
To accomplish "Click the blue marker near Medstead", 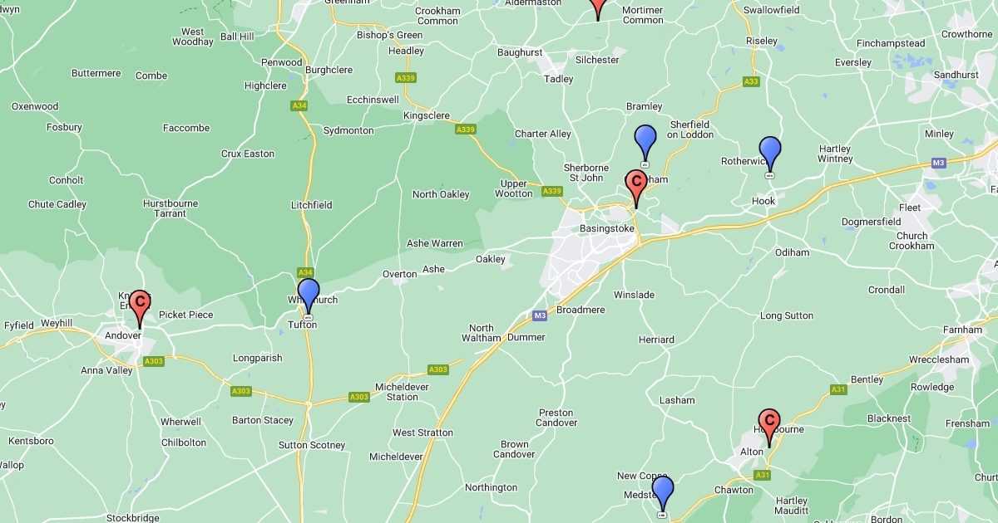I will point(662,495).
